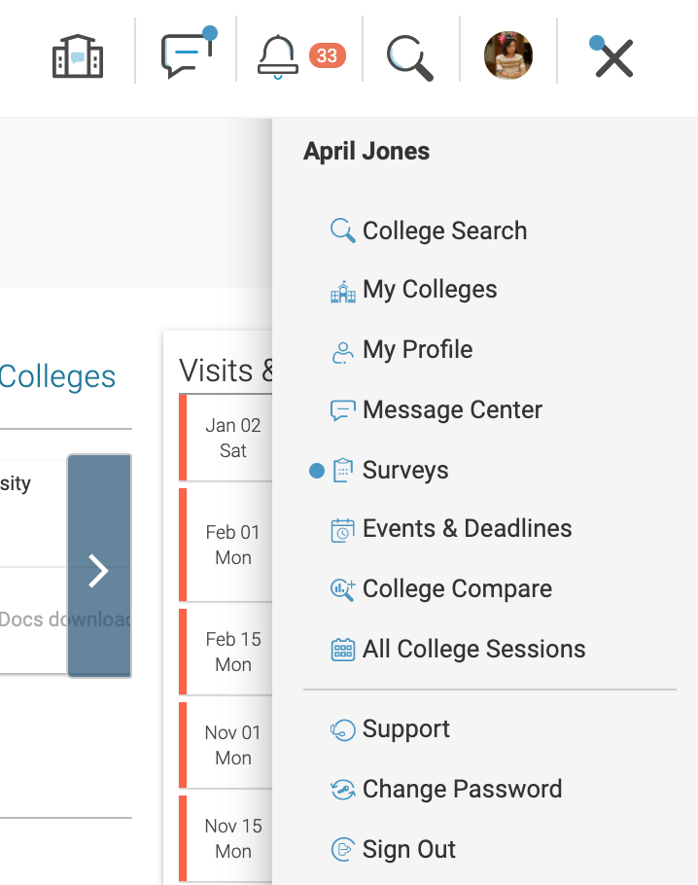The height and width of the screenshot is (885, 698).
Task: Click the My Profile person icon
Action: [x=342, y=352]
